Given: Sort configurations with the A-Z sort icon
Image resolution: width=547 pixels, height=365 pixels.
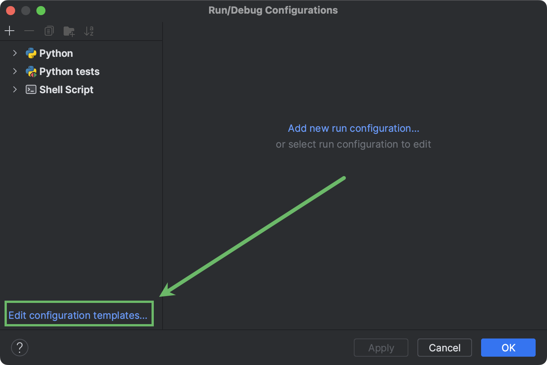Looking at the screenshot, I should click(x=89, y=31).
